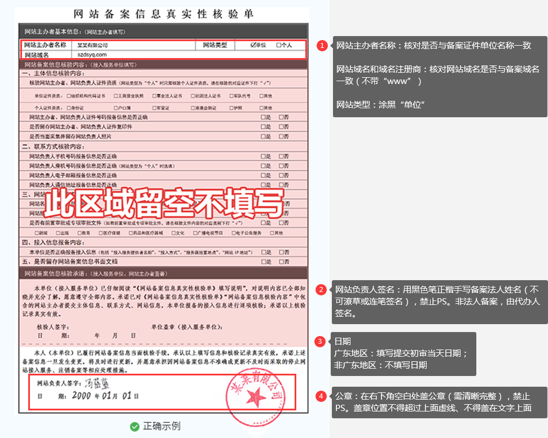Check the 个人 website type checkbox
Image resolution: width=548 pixels, height=438 pixels.
pyautogui.click(x=279, y=45)
